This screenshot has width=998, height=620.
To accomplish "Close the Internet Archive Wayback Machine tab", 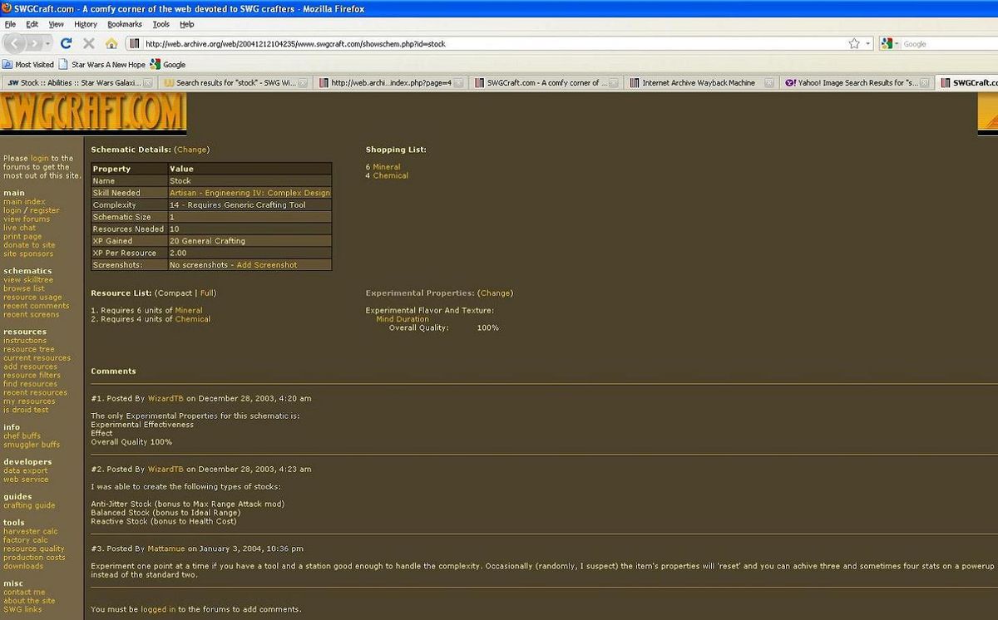I will tap(768, 83).
